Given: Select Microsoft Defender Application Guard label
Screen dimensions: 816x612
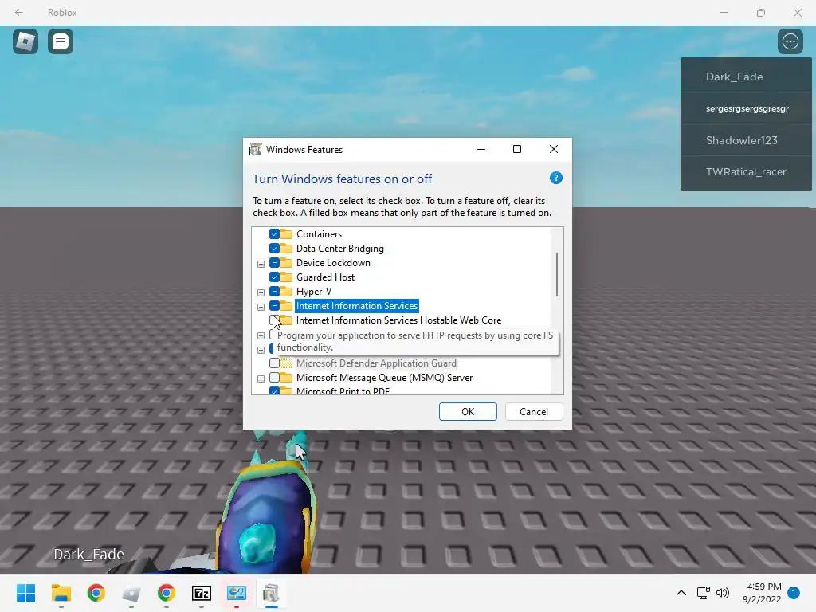Looking at the screenshot, I should click(x=376, y=363).
